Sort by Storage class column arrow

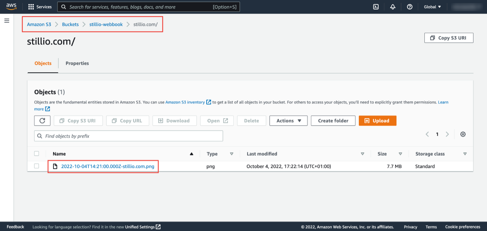[x=465, y=154]
